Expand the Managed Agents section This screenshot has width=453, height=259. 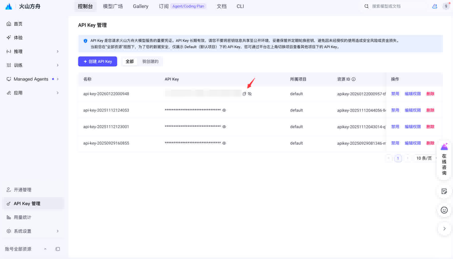[33, 79]
